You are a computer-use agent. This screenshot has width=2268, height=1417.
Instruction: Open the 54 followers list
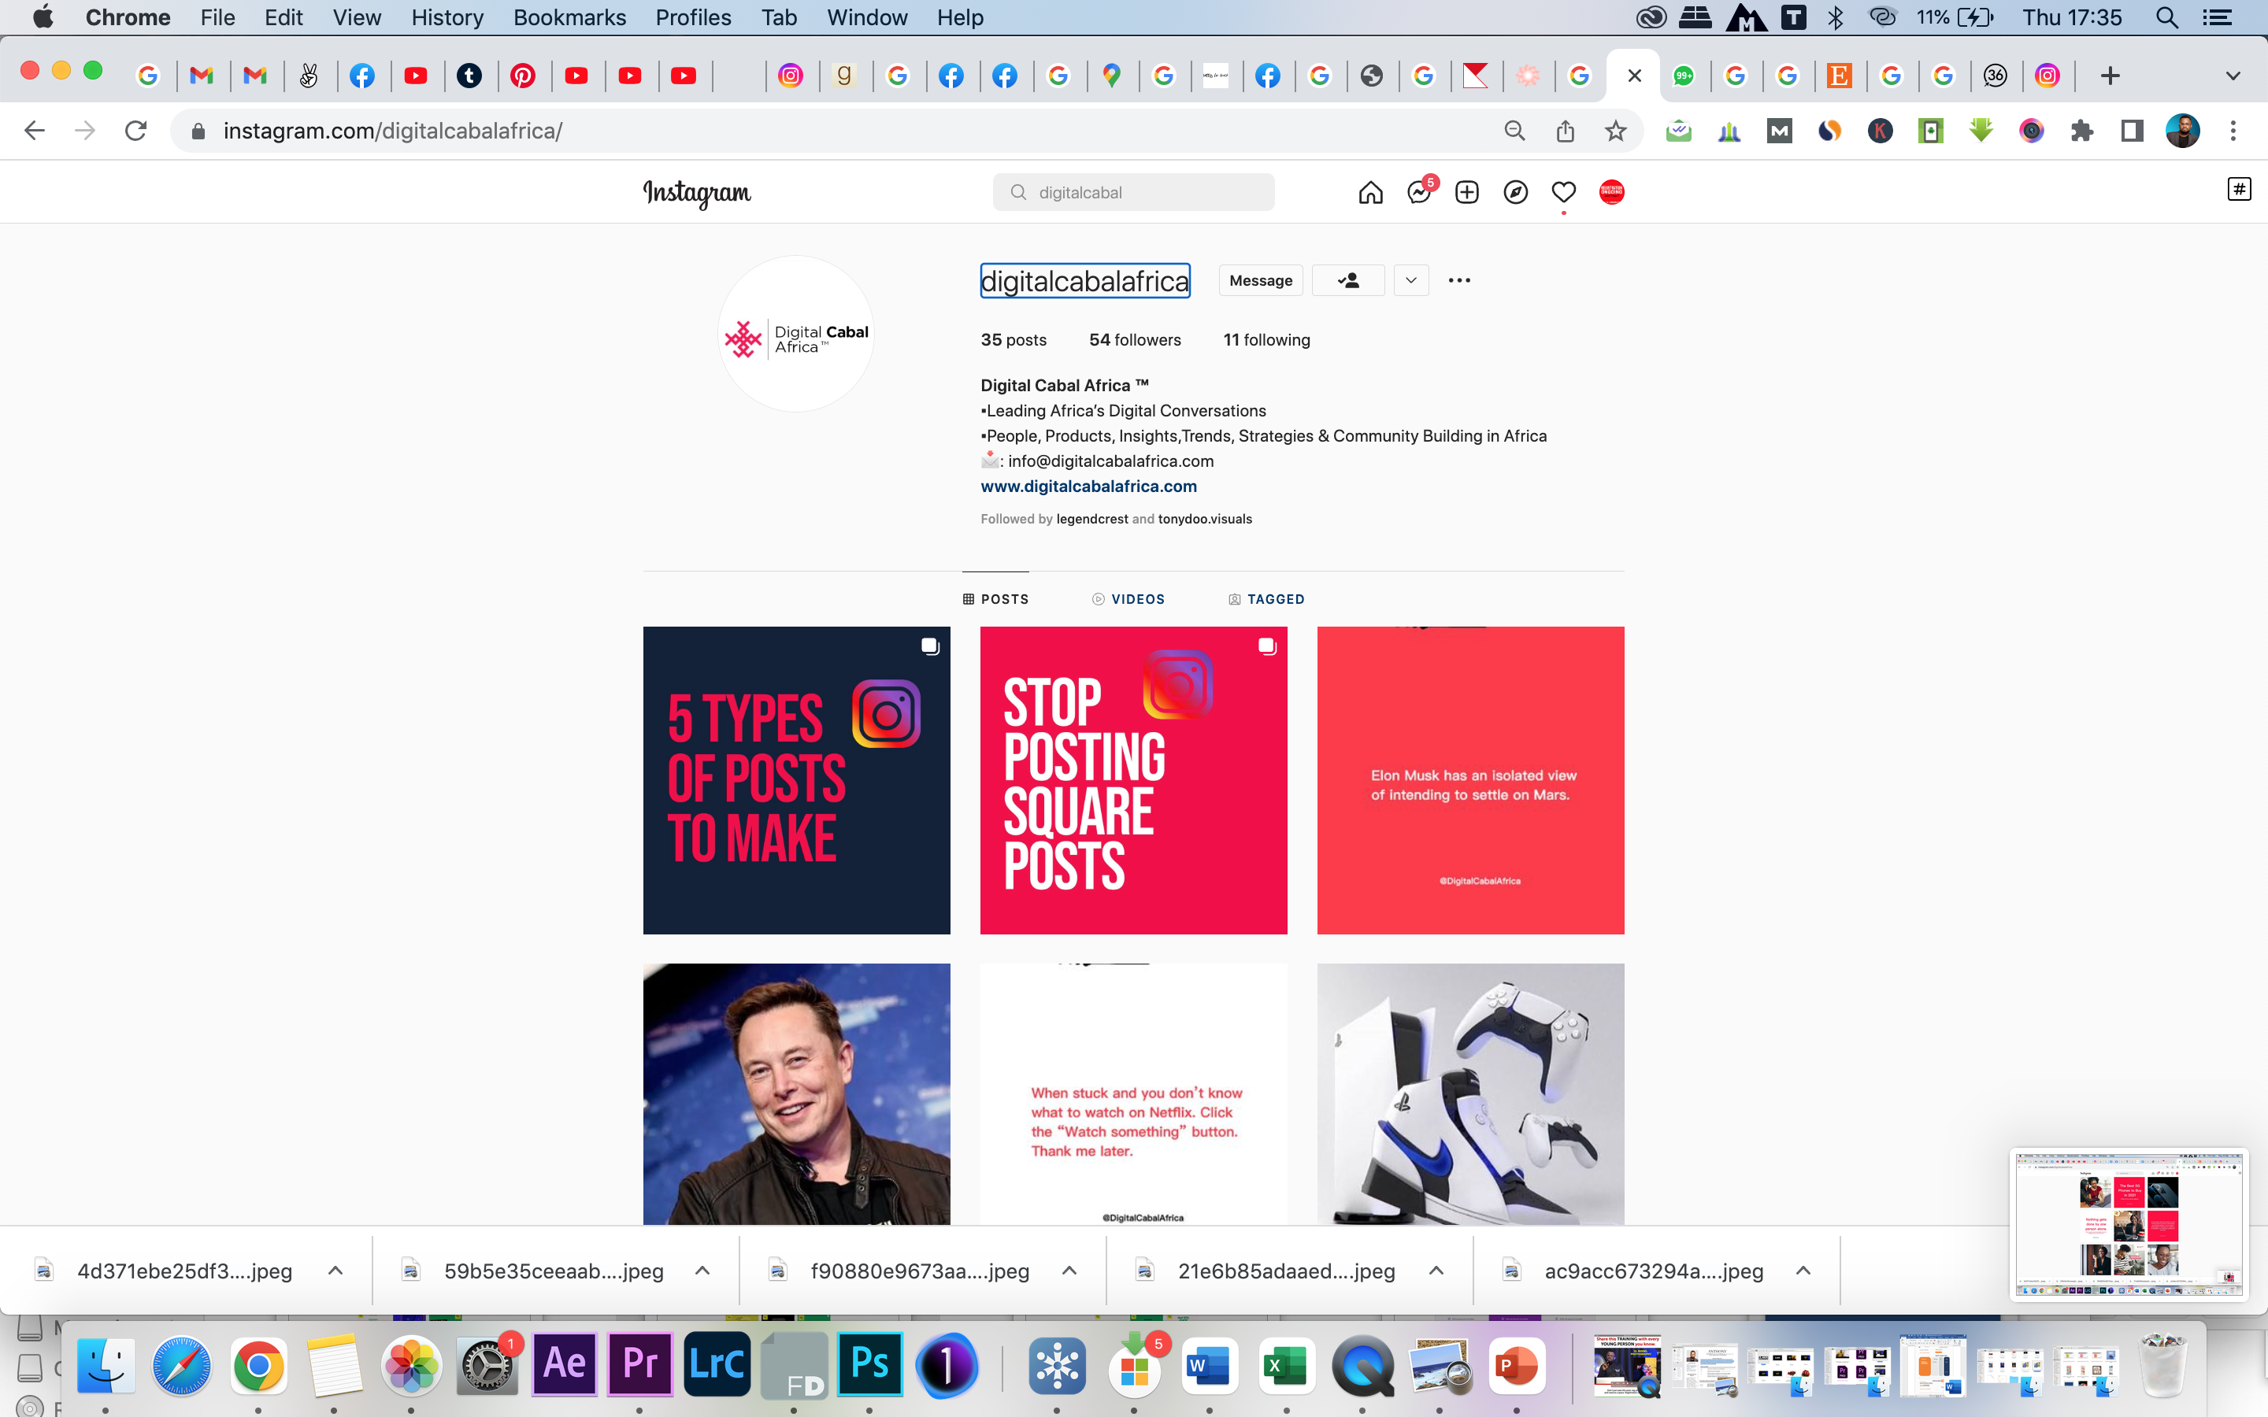1134,340
